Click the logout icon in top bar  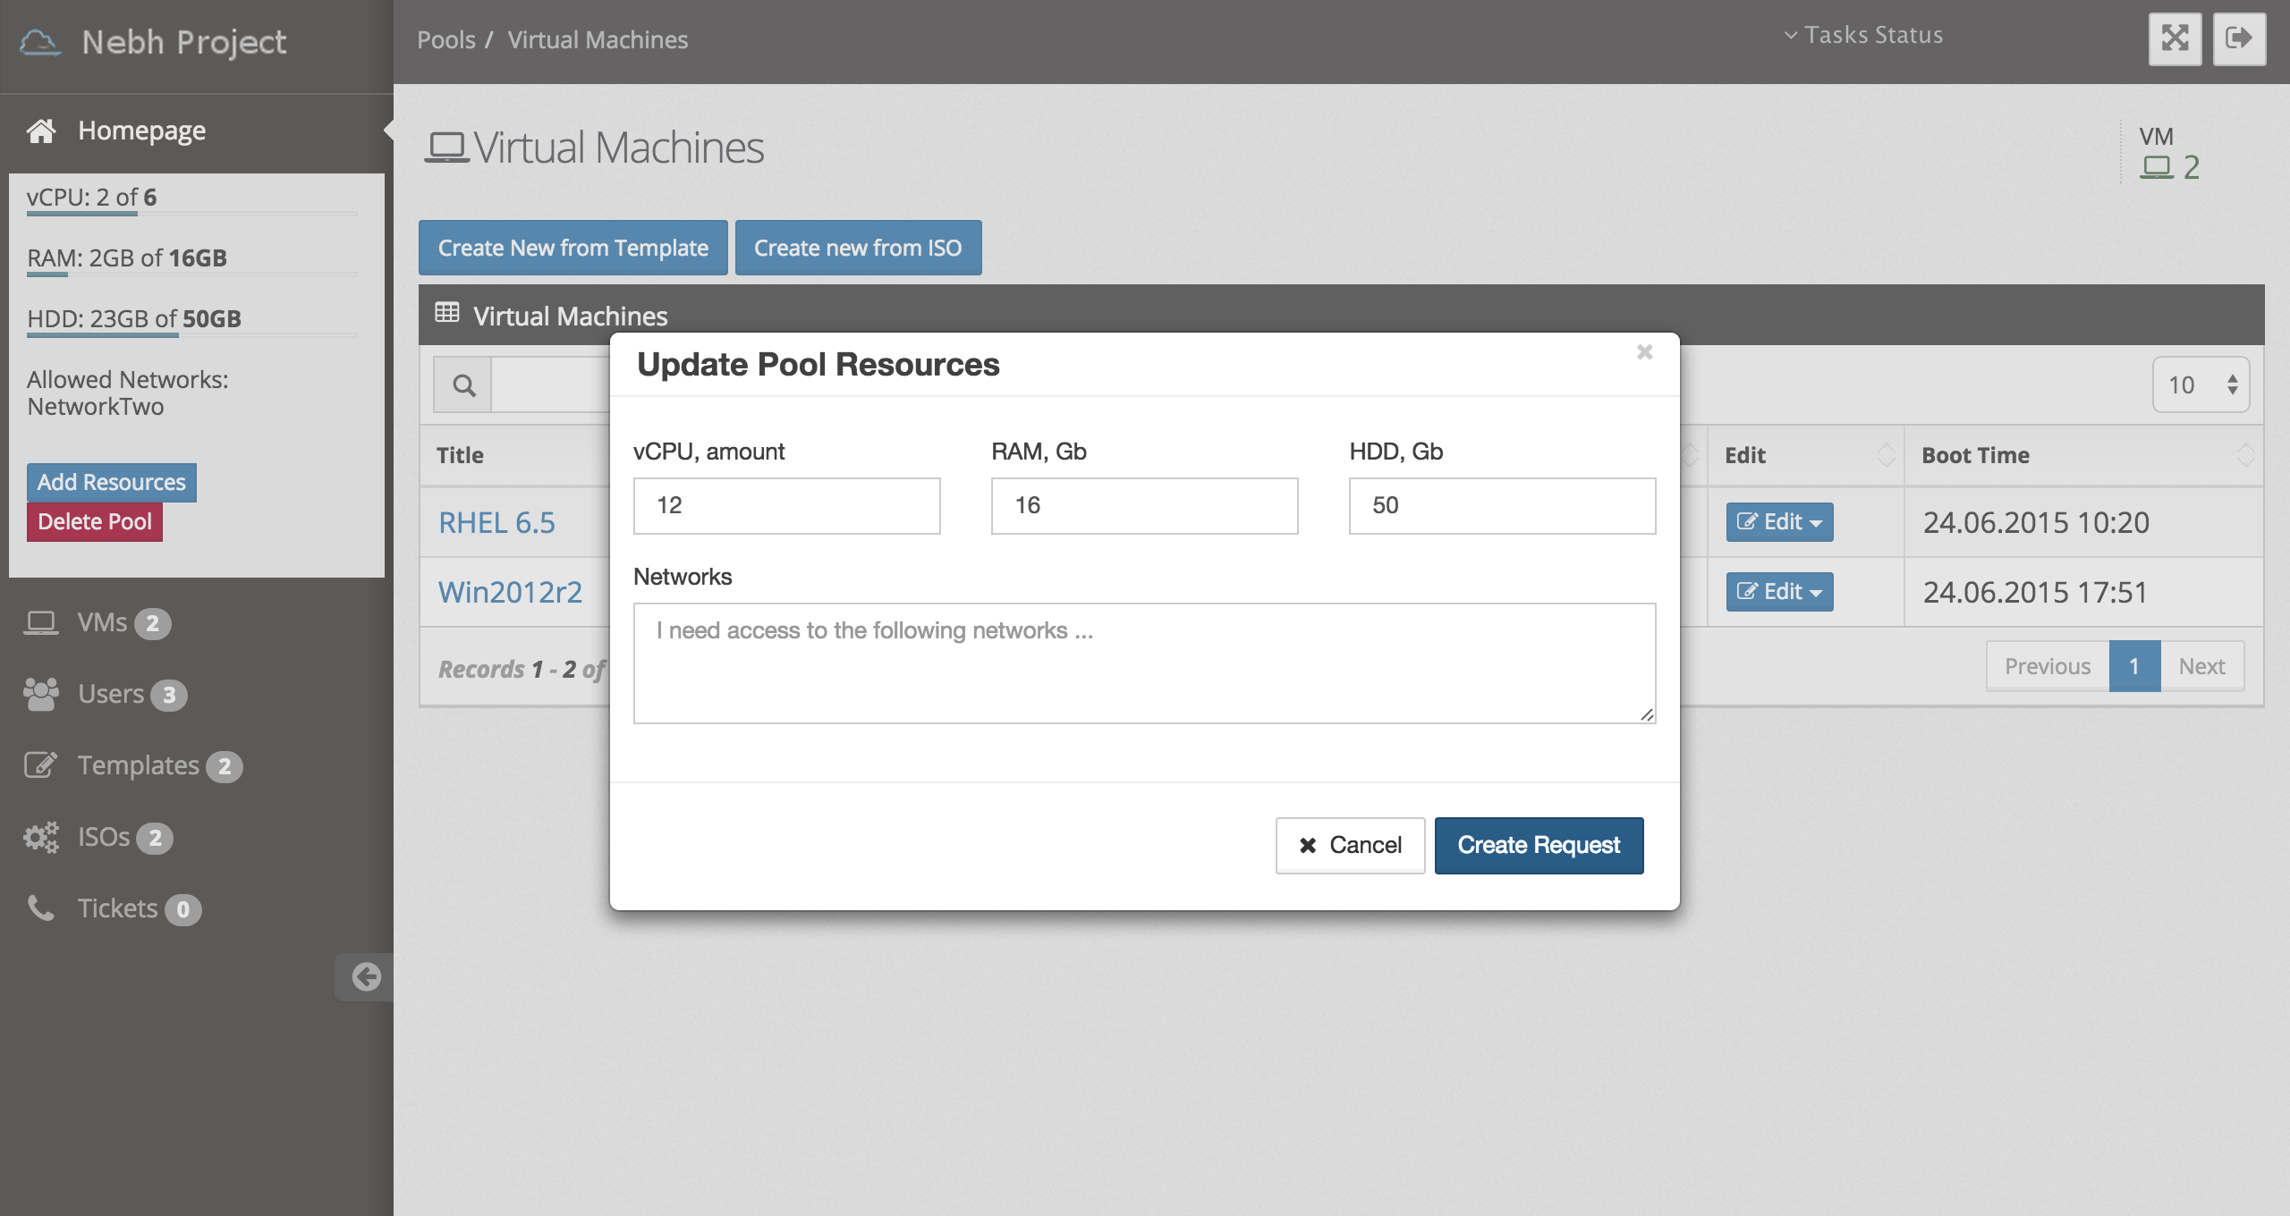[2238, 38]
